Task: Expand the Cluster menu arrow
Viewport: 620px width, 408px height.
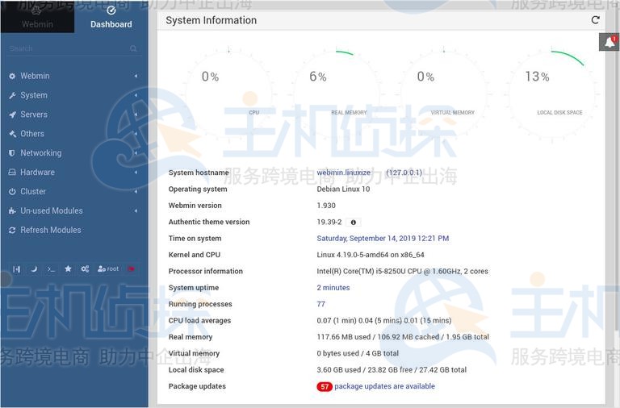Action: pos(136,192)
